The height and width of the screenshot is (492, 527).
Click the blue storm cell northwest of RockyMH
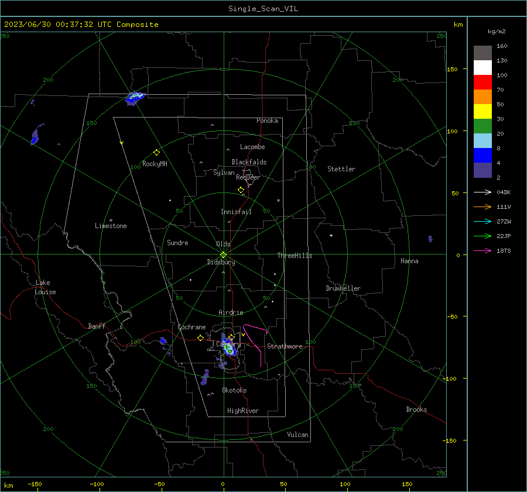pos(135,98)
